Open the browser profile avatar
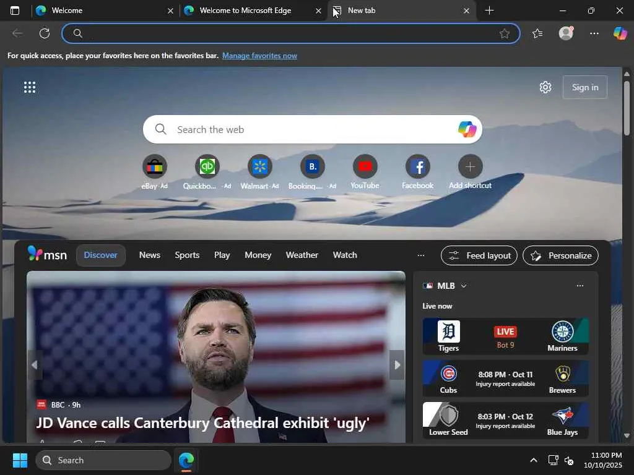 (566, 33)
